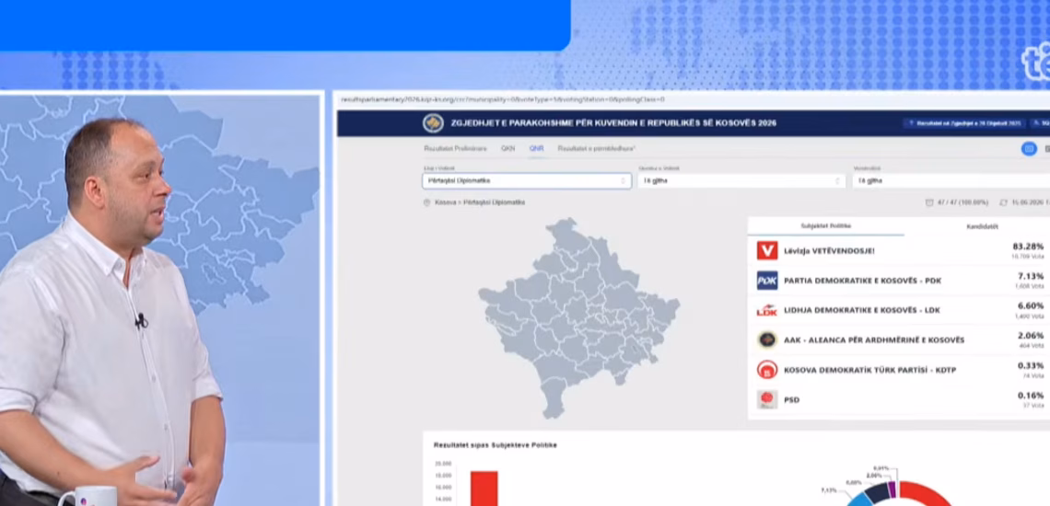1050x506 pixels.
Task: Open the Rezultatet e përmbledhura tab
Action: click(597, 149)
